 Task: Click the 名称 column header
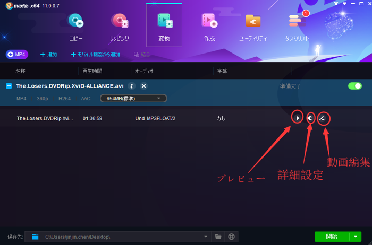[20, 71]
